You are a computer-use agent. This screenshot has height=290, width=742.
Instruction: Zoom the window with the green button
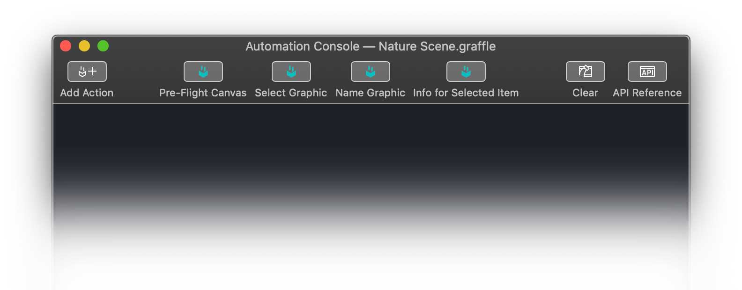(x=103, y=46)
